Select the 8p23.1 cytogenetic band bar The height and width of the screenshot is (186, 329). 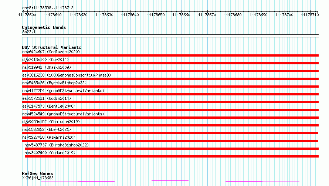[170, 36]
